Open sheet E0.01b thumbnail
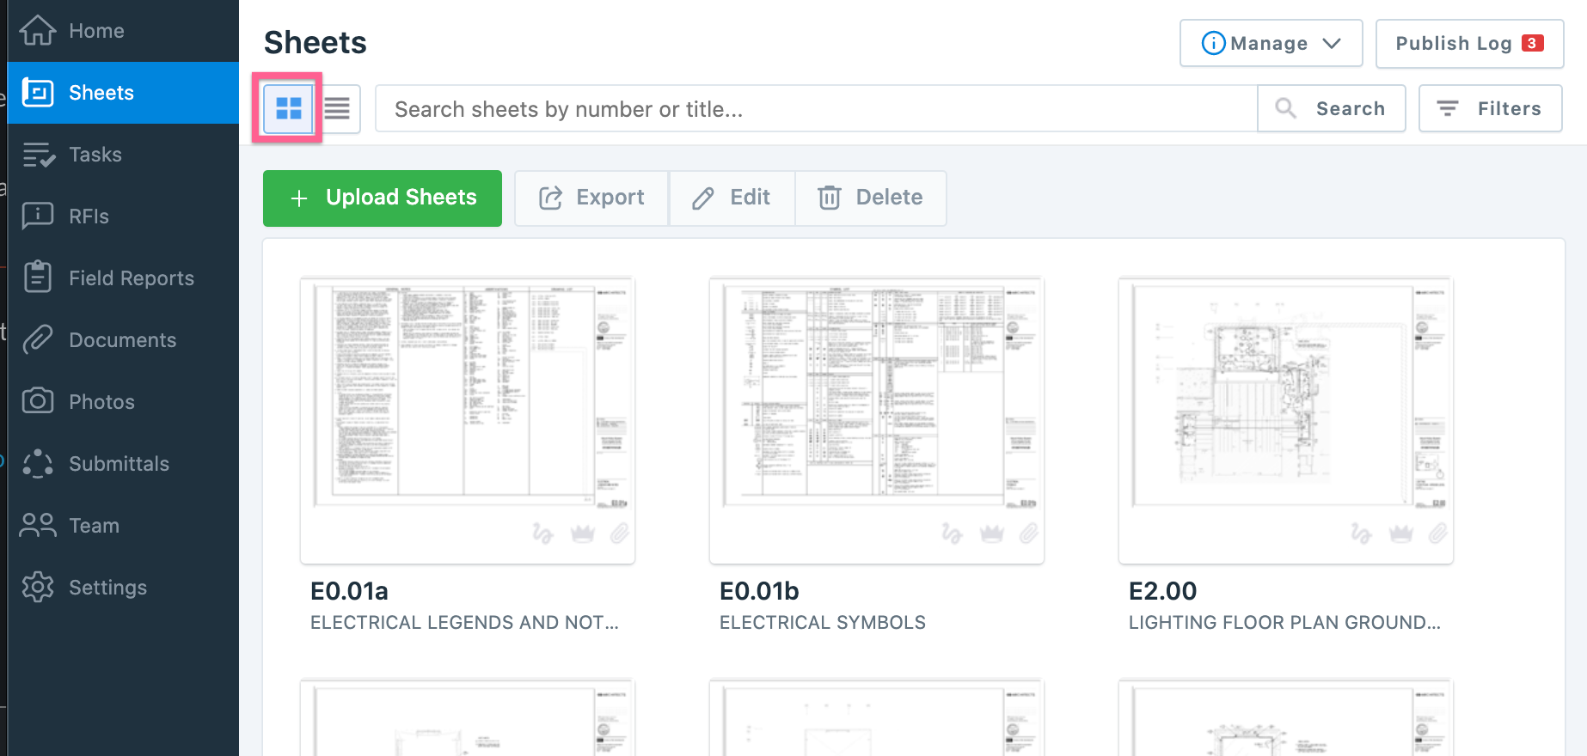Viewport: 1587px width, 756px height. click(877, 420)
